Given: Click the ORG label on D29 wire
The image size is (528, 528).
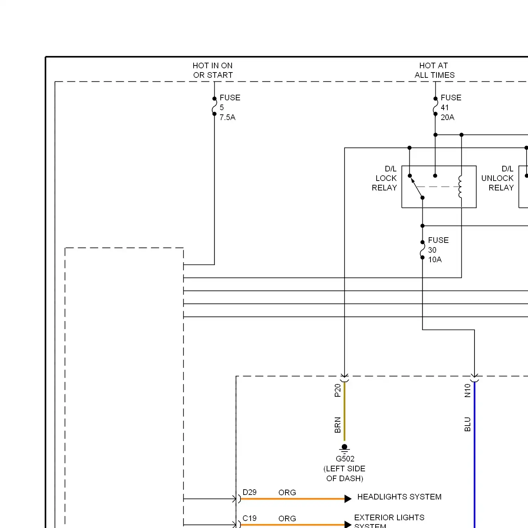Looking at the screenshot, I should (287, 492).
